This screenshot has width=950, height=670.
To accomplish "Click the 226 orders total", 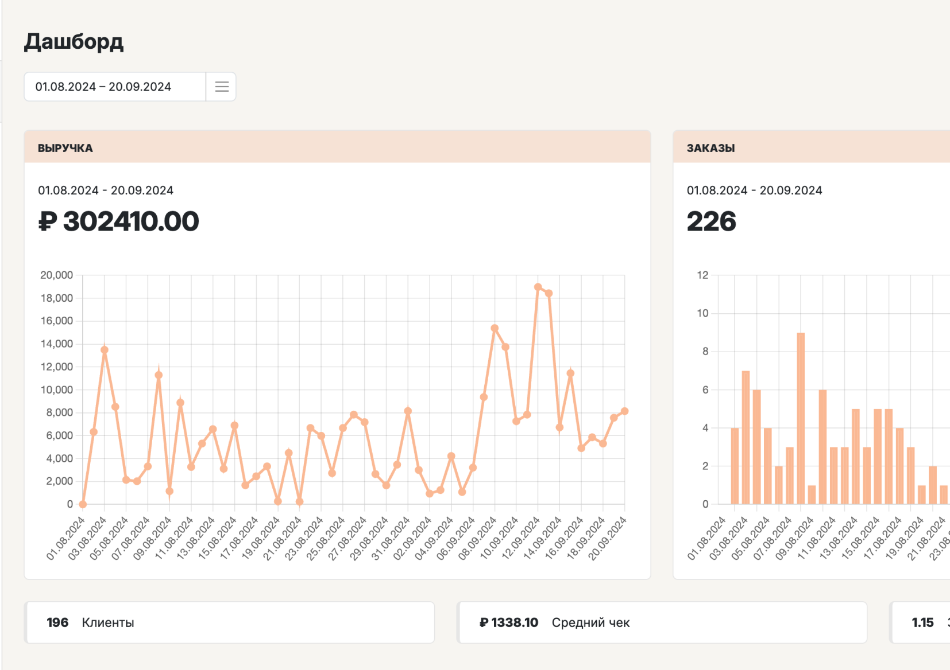I will click(x=711, y=221).
